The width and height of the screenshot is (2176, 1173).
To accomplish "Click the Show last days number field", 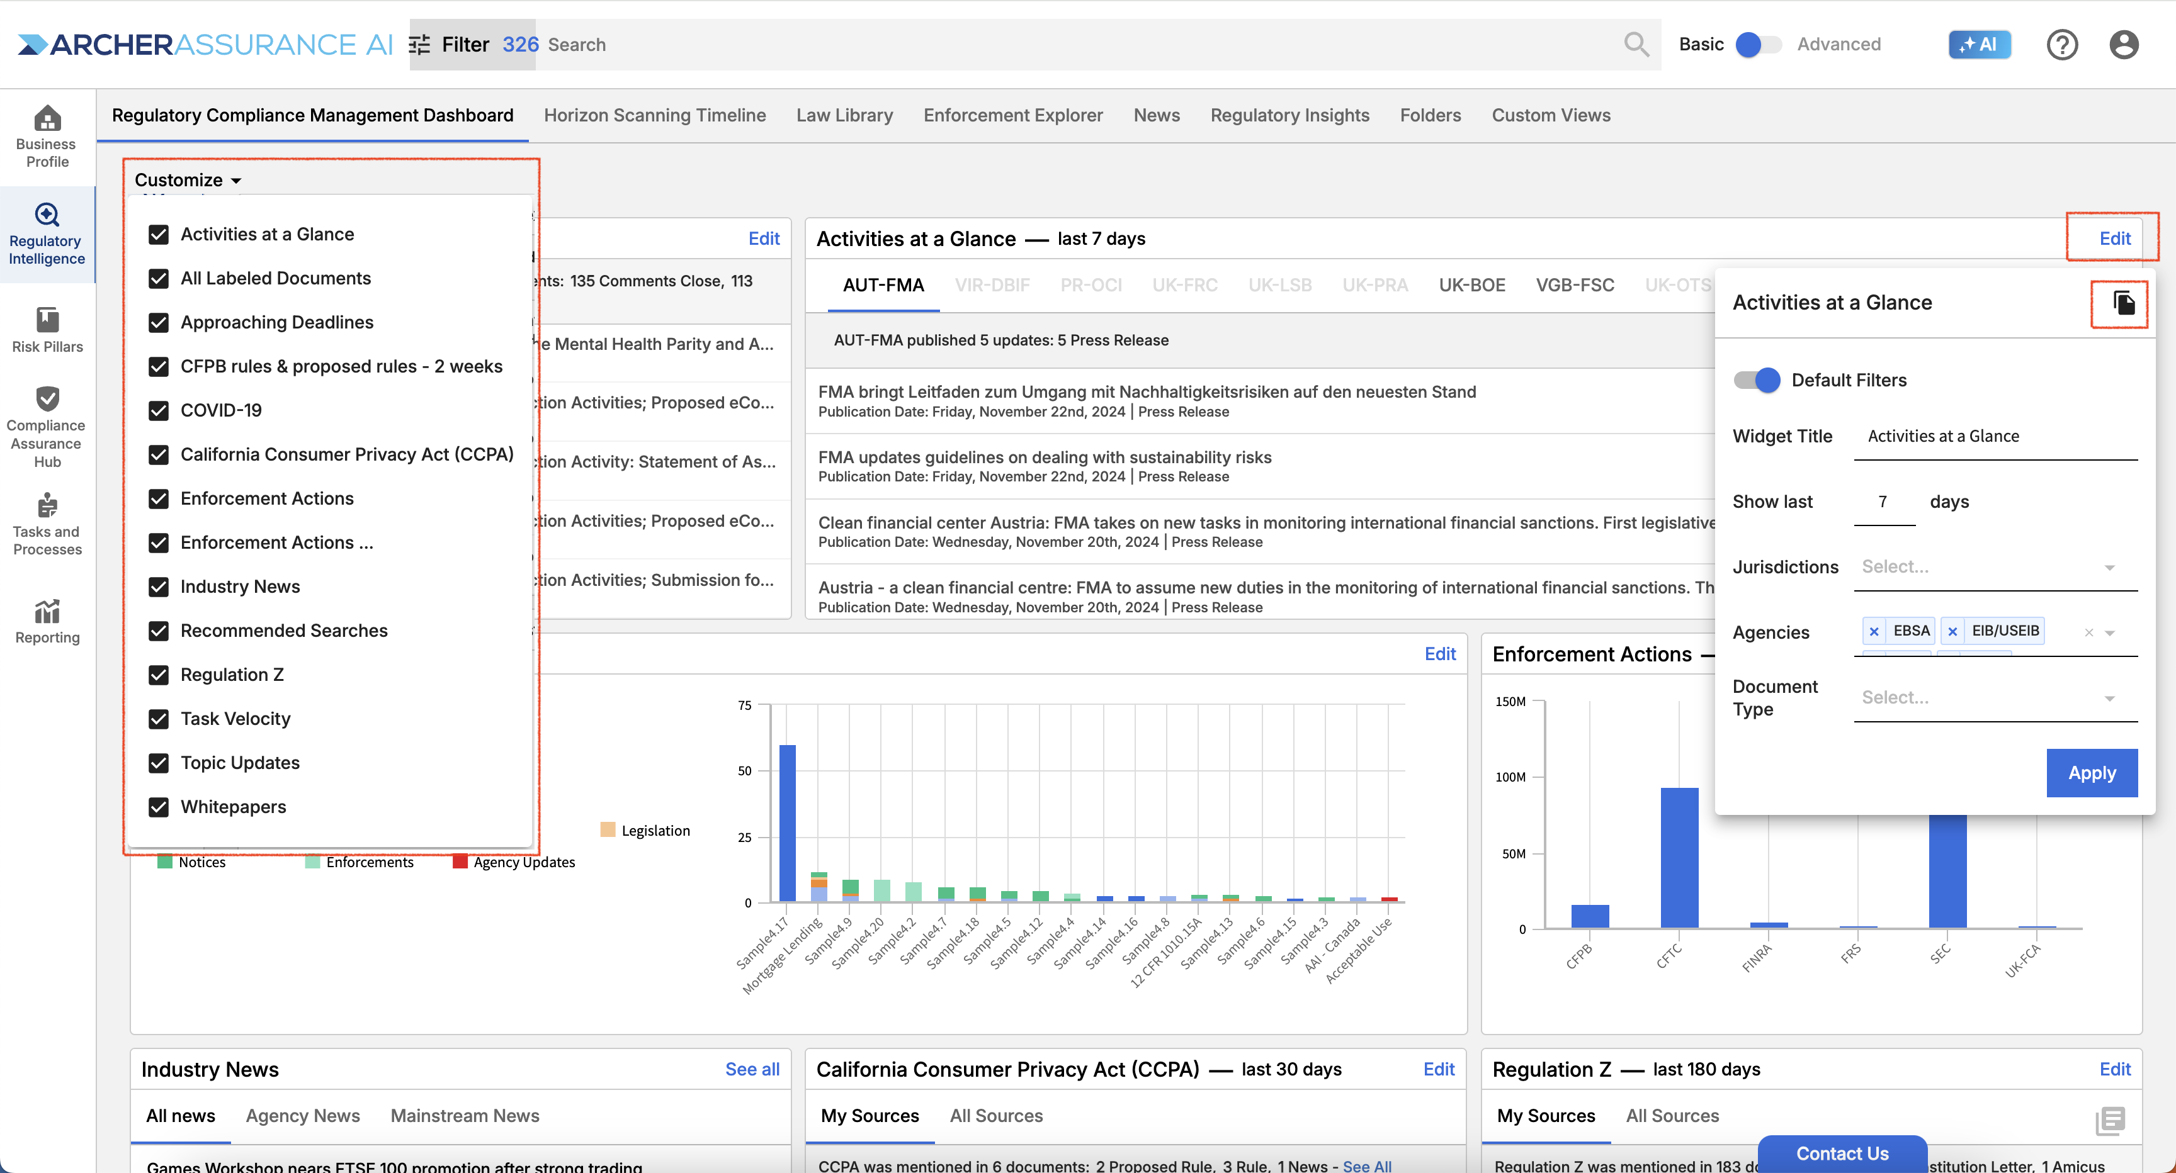I will point(1884,502).
